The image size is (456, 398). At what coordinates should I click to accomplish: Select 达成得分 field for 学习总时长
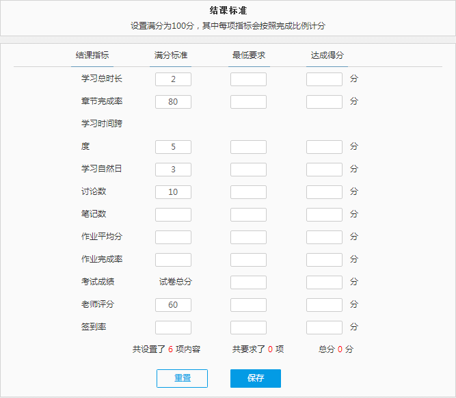tap(324, 79)
